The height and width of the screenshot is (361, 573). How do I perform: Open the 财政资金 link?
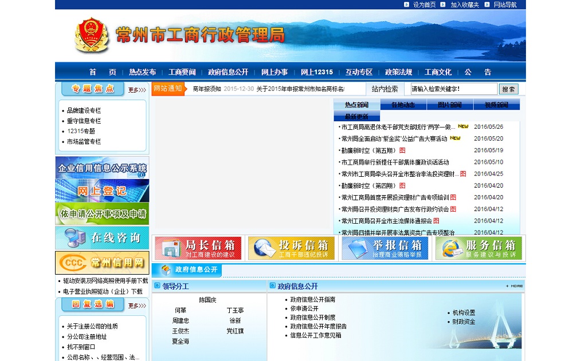(464, 322)
